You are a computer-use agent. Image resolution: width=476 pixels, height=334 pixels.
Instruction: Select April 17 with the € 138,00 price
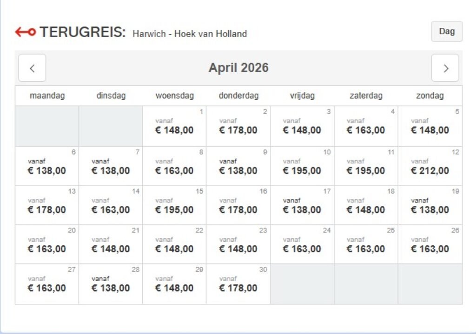[302, 205]
